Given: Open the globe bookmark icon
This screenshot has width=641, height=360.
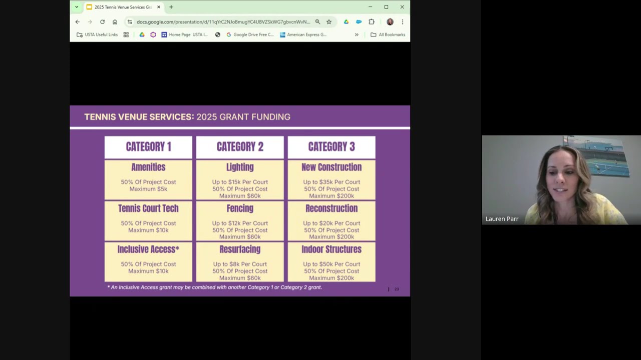Looking at the screenshot, I should click(217, 34).
